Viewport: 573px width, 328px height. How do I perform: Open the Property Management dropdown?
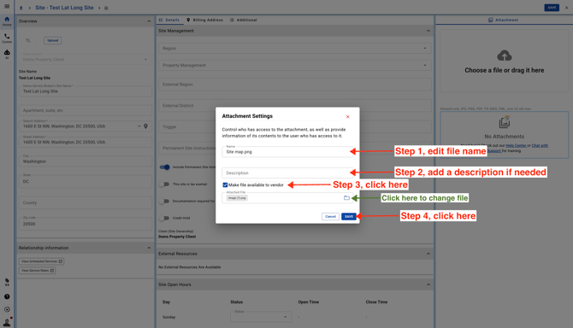pos(294,65)
